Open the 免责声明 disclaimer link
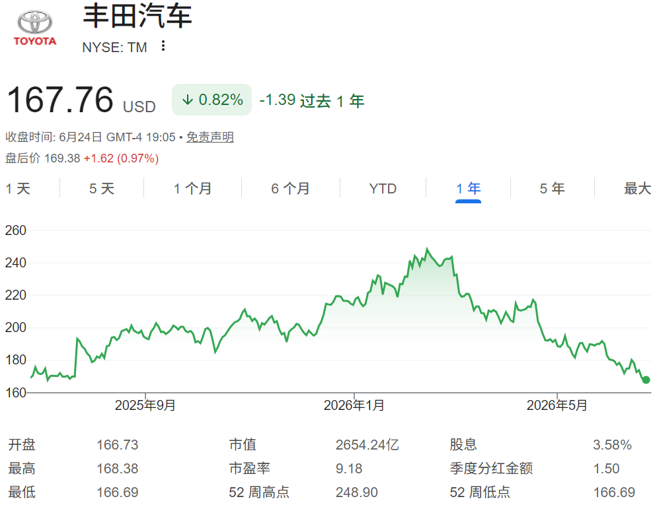Screen dimensions: 659x505 pos(210,137)
